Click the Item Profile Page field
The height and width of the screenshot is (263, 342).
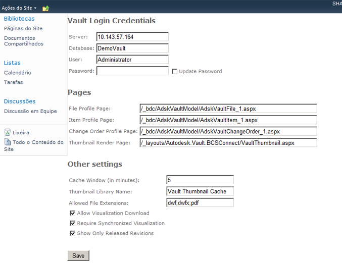pyautogui.click(x=228, y=120)
